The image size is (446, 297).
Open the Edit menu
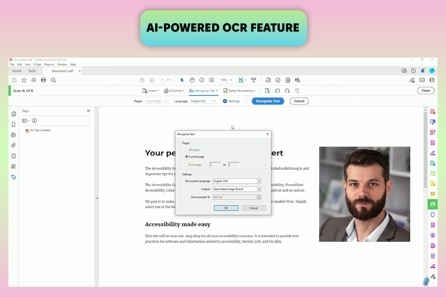[20, 65]
